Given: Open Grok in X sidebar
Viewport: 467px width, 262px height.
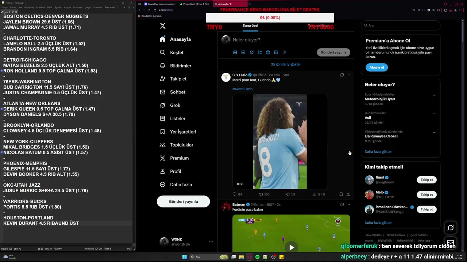Looking at the screenshot, I should point(170,105).
